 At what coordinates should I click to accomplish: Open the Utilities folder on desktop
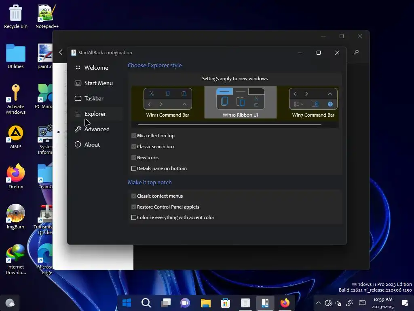pyautogui.click(x=16, y=56)
